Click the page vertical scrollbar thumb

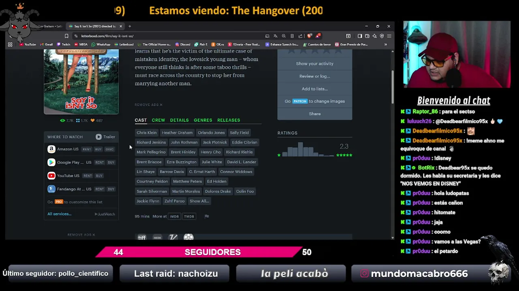[392, 87]
